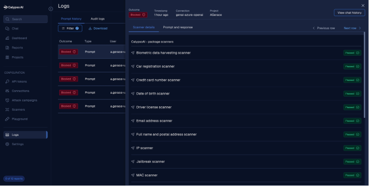Click the Blocked outcome badge in panel header
369x186 pixels.
tap(138, 15)
